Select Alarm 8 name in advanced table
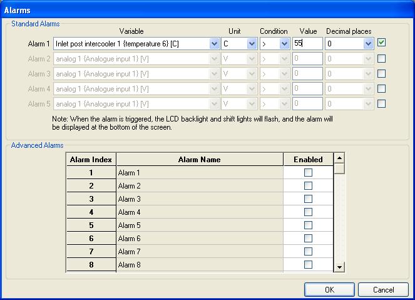Viewport: 415px width, 300px height. click(x=199, y=265)
